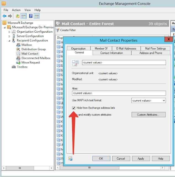Click the dialog Help button
This screenshot has width=175, height=177.
click(x=161, y=158)
